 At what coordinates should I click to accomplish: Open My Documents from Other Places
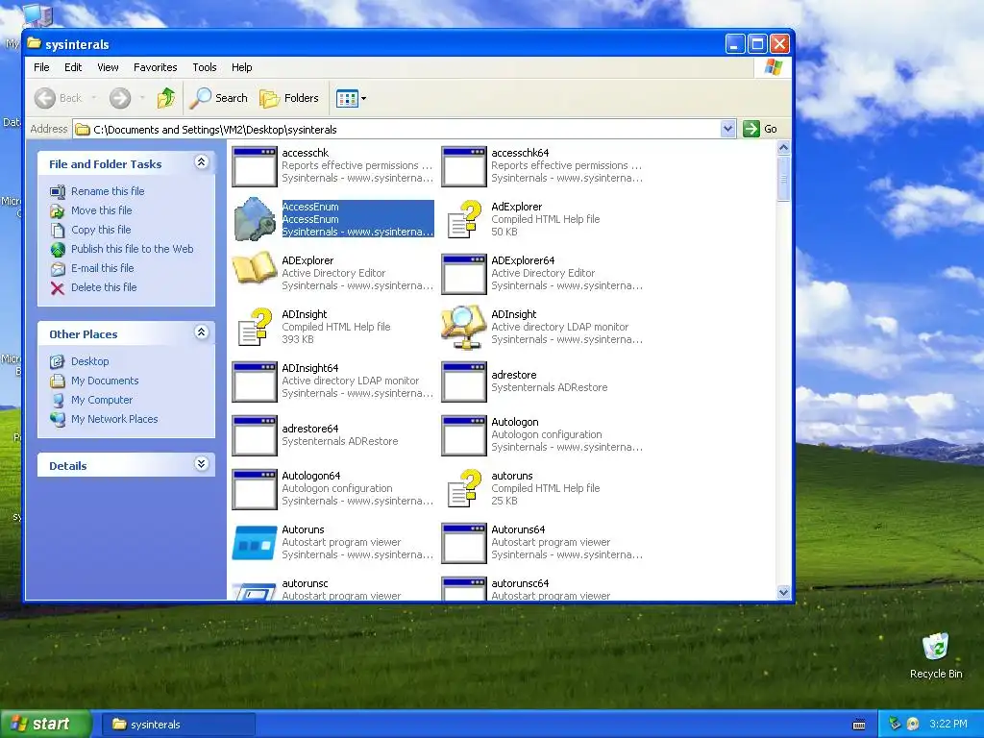point(104,381)
